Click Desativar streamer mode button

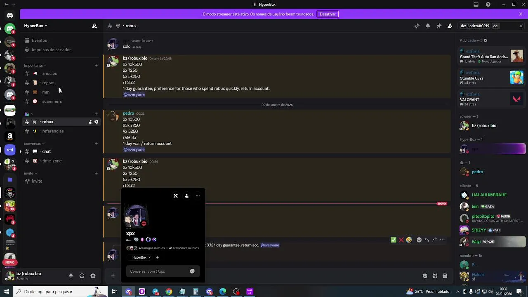click(x=328, y=14)
